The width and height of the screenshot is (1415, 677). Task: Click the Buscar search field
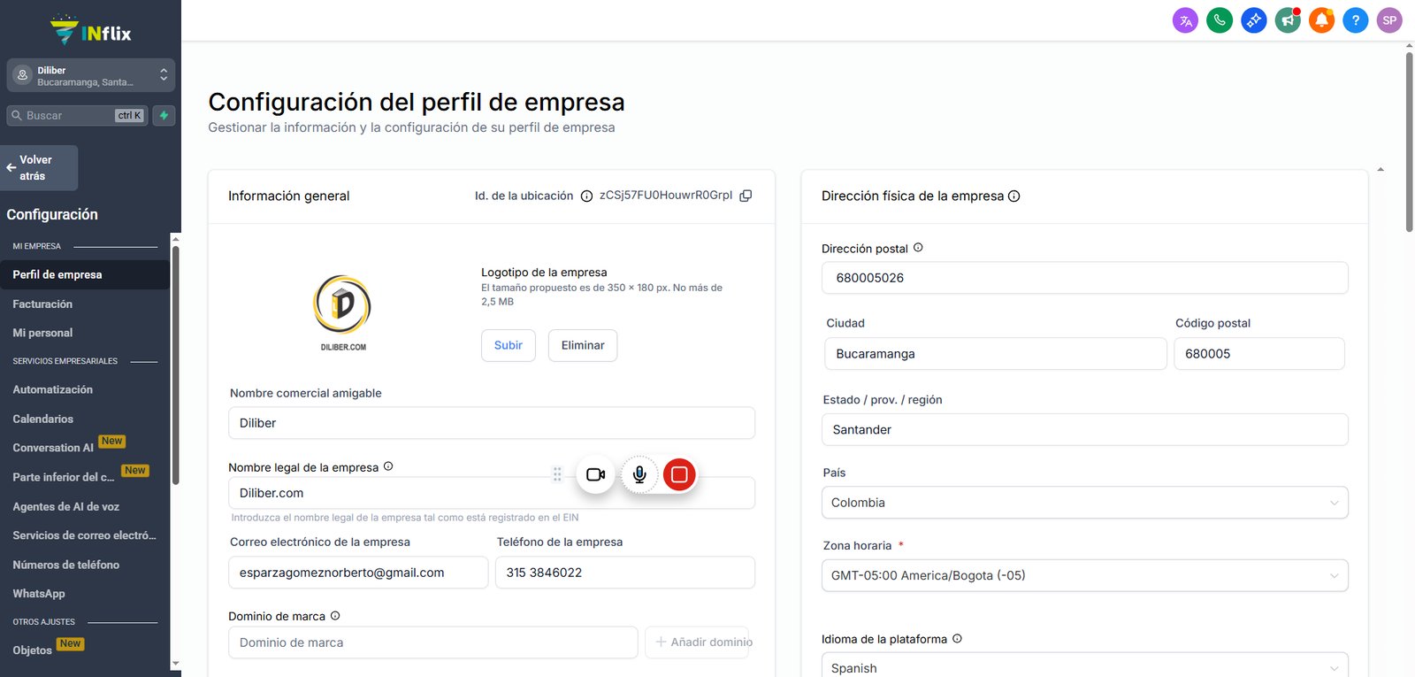[x=77, y=115]
